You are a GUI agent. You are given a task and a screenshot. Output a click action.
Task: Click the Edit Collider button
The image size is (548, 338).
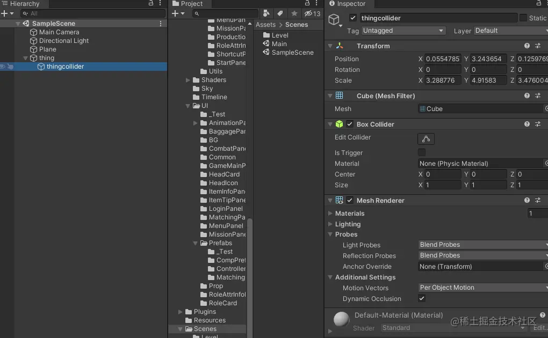pos(426,139)
